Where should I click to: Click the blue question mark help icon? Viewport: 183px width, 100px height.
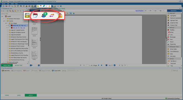coord(52,6)
